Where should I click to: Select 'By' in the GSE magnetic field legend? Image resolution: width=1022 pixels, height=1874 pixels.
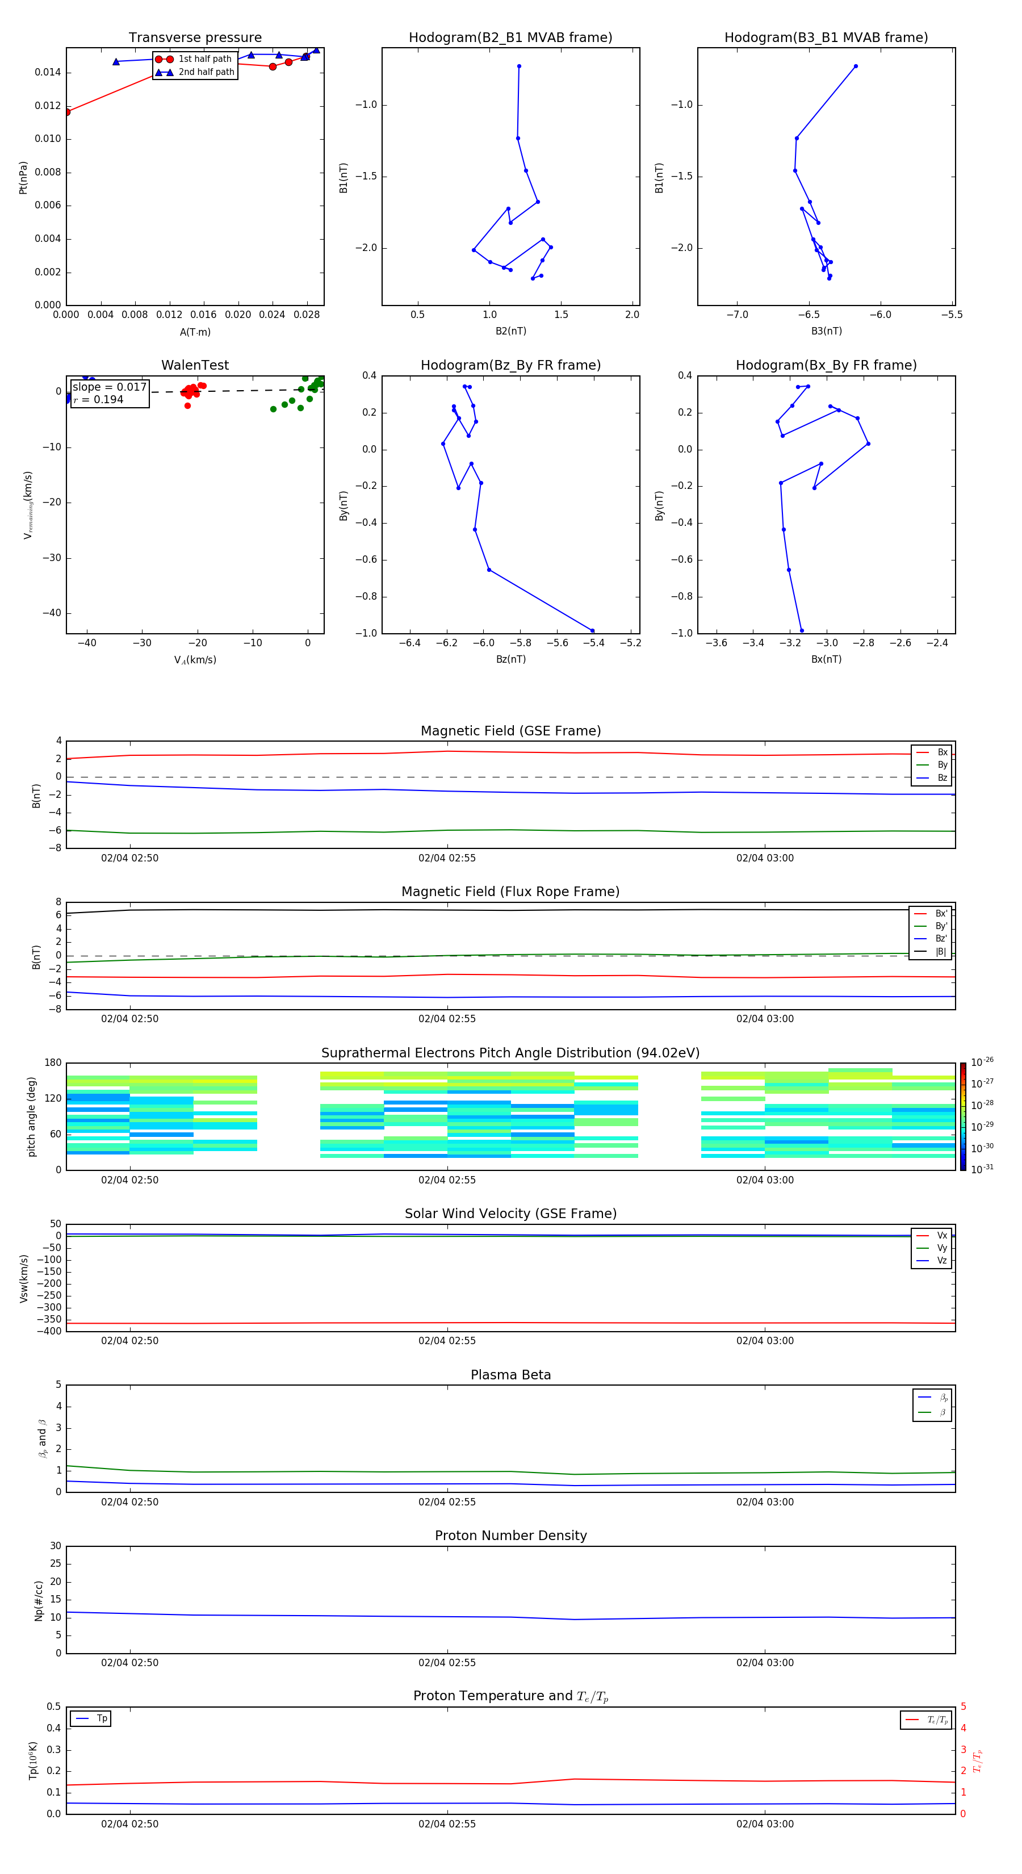tap(932, 764)
